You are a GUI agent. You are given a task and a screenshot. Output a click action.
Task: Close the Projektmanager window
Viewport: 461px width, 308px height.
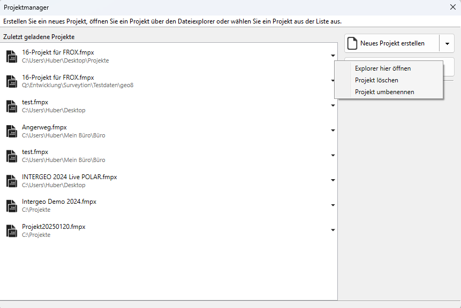pyautogui.click(x=452, y=7)
